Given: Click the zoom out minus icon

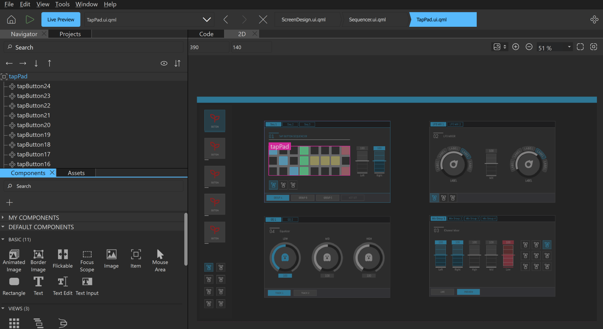Looking at the screenshot, I should 529,47.
